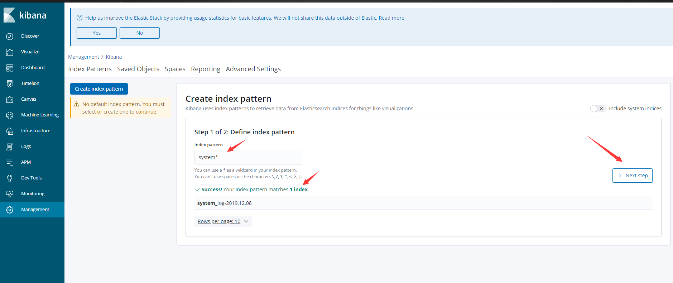Click the Index pattern input field
673x283 pixels.
pyautogui.click(x=248, y=157)
